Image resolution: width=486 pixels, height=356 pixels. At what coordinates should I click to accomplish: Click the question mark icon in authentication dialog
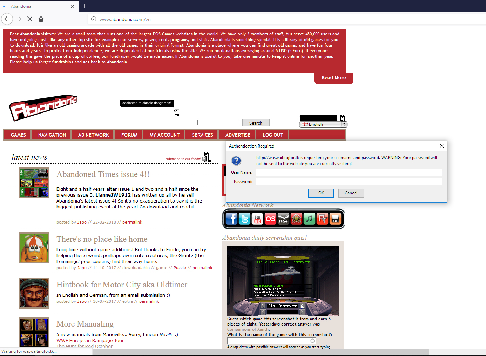(x=236, y=160)
